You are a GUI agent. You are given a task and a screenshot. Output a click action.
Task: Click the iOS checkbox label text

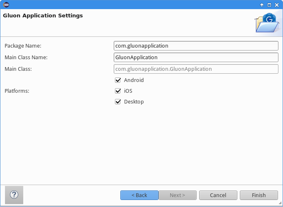[x=128, y=91]
